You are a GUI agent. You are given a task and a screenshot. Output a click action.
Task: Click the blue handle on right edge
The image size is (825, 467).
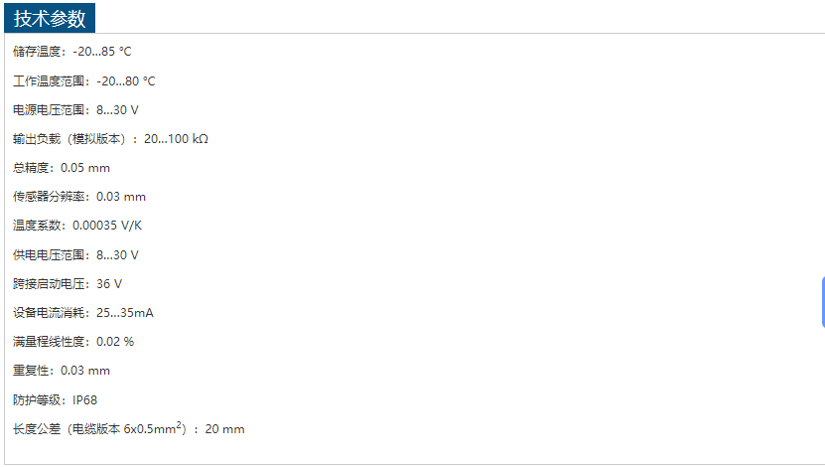point(822,302)
